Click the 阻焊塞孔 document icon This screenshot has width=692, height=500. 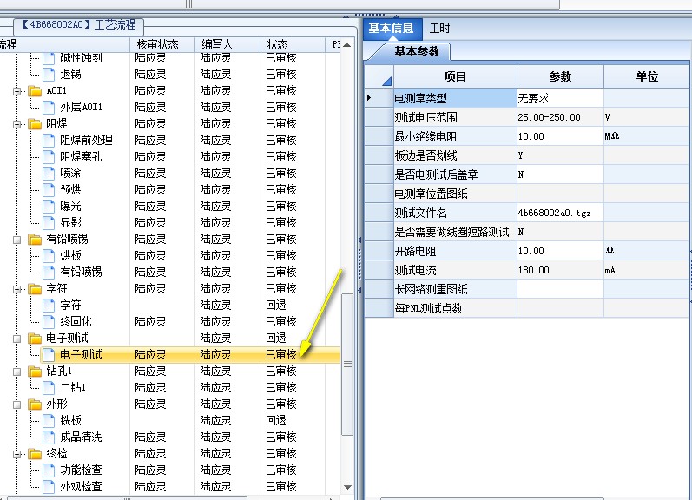pos(49,156)
